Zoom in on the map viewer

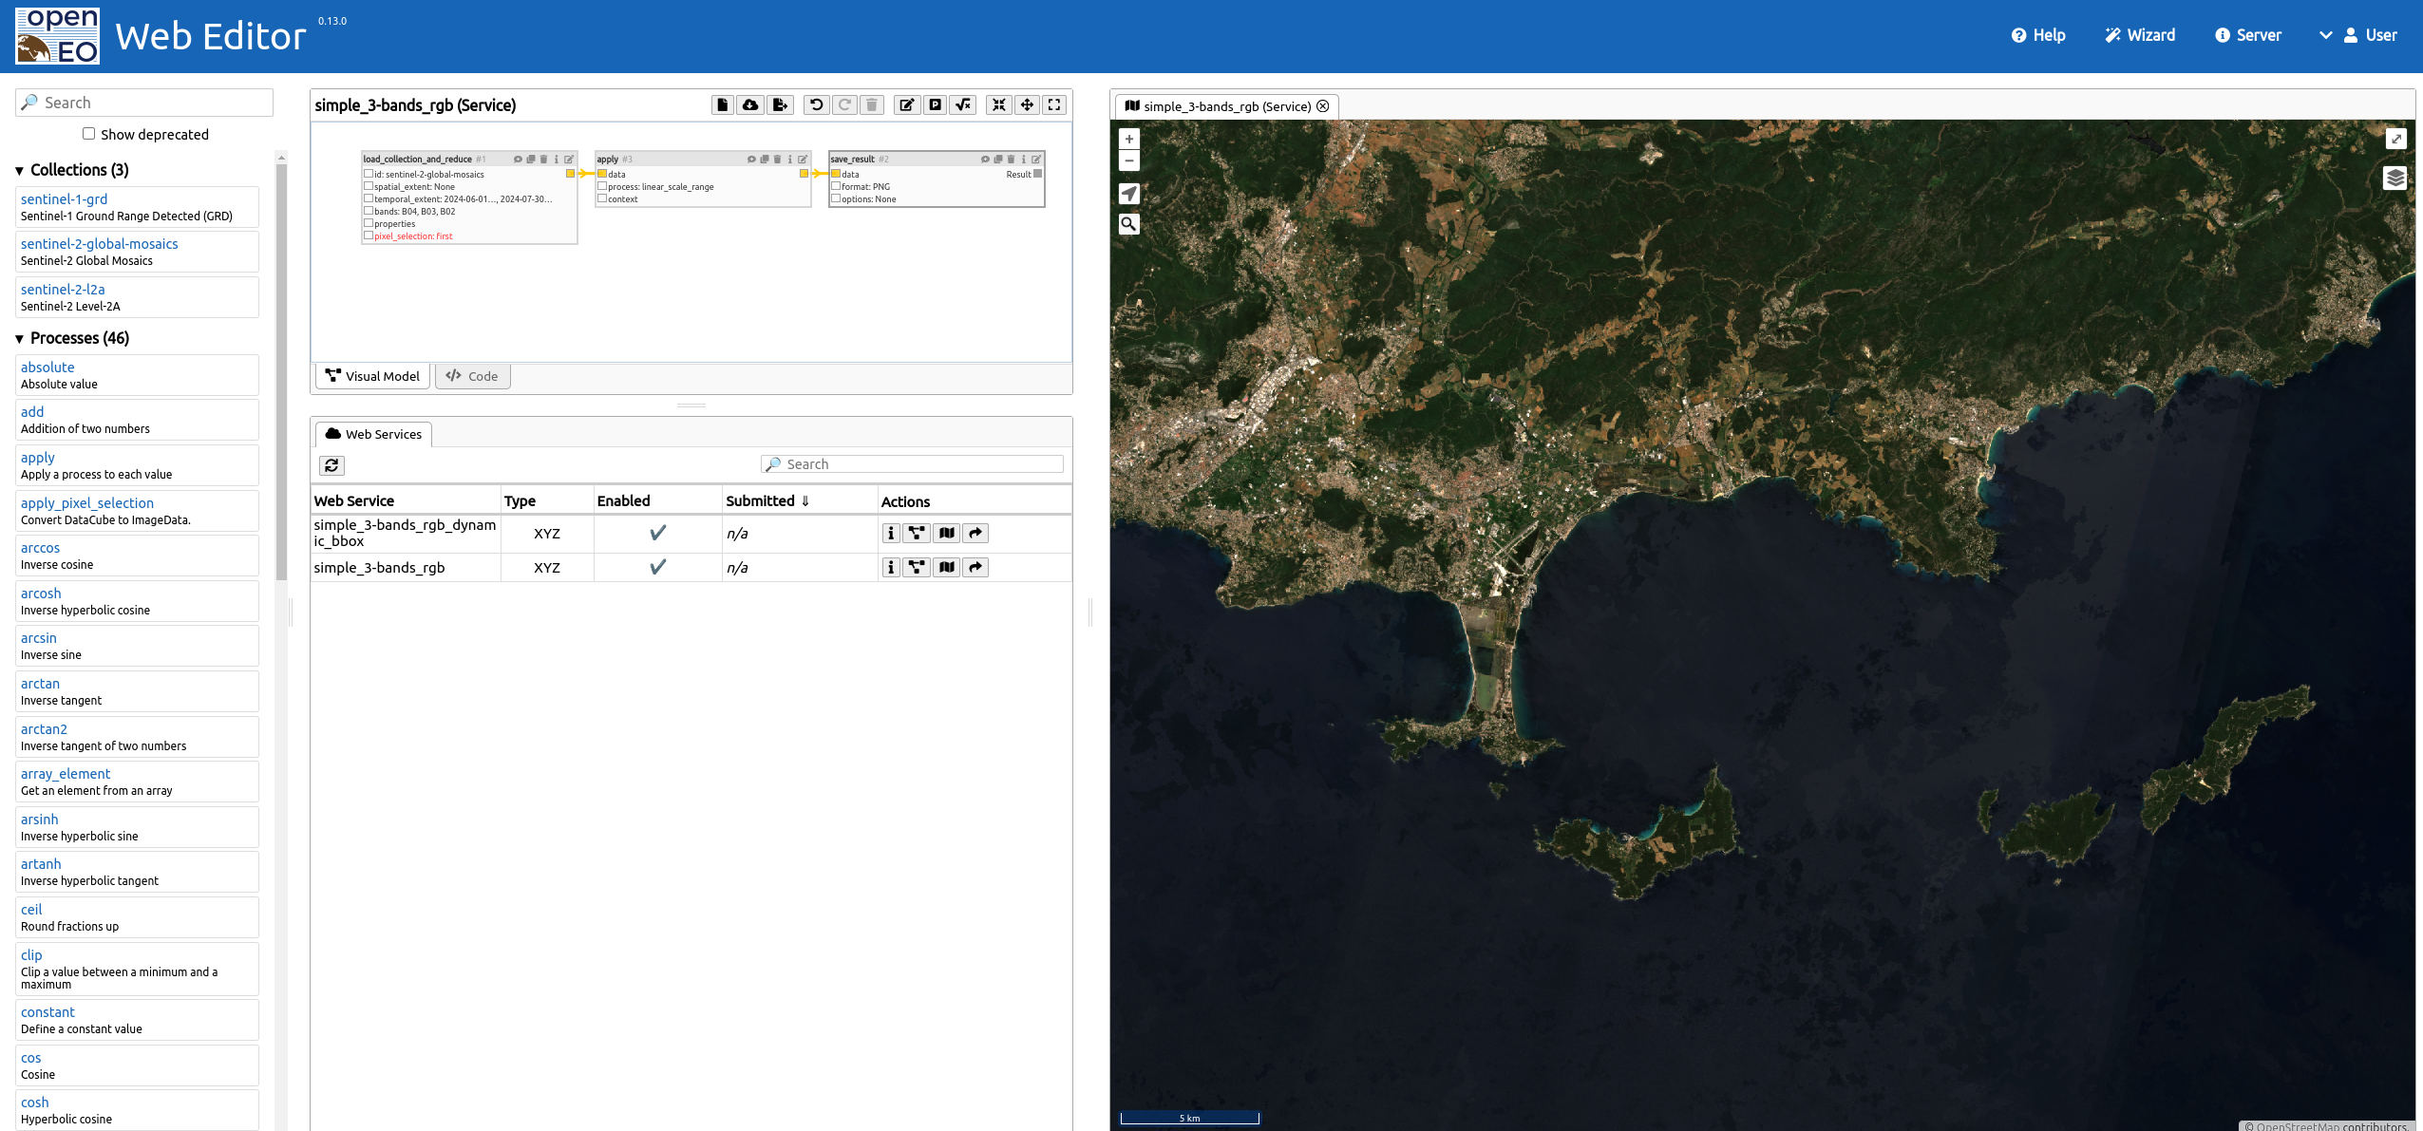[1129, 139]
